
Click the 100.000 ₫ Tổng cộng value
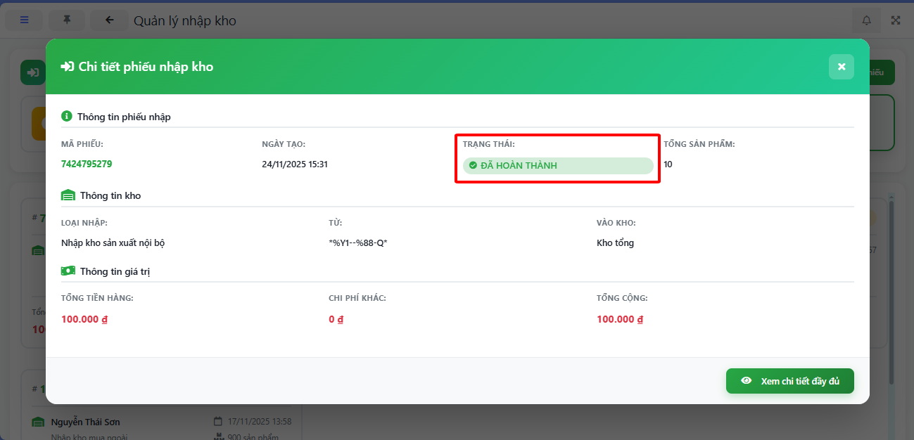[x=619, y=319]
